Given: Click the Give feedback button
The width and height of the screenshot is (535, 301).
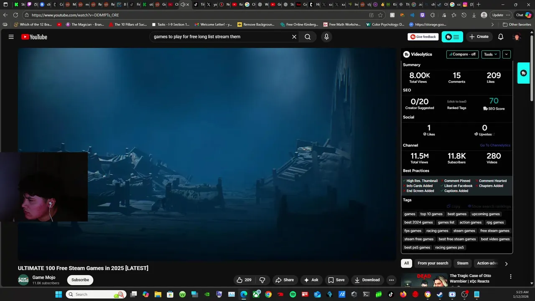Looking at the screenshot, I should tap(423, 37).
